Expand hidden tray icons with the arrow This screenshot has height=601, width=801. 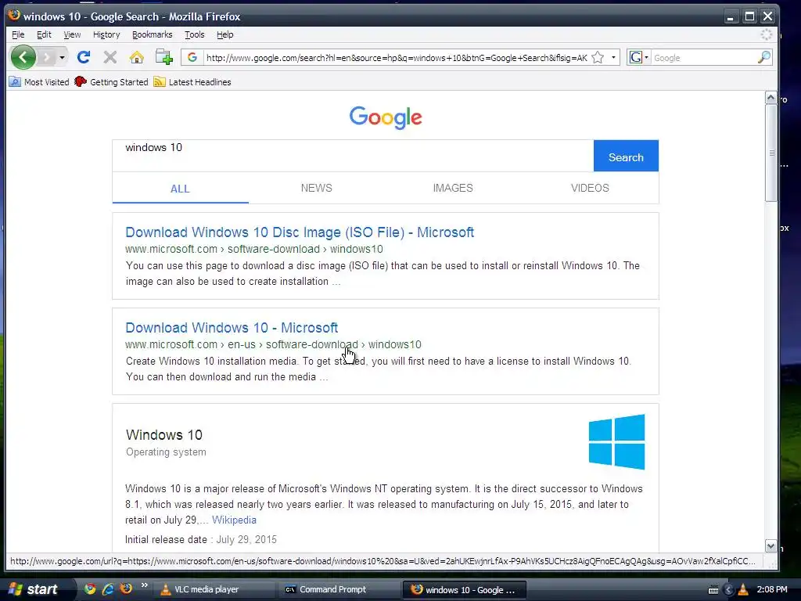pos(729,590)
